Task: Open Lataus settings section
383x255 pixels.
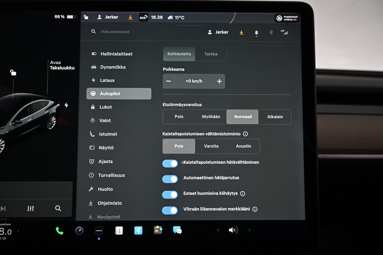Action: (107, 80)
